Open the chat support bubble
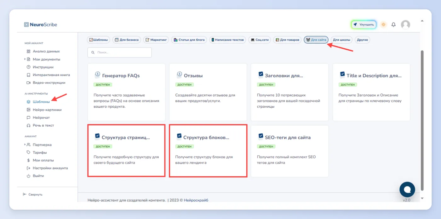The height and width of the screenshot is (219, 441). pyautogui.click(x=407, y=189)
